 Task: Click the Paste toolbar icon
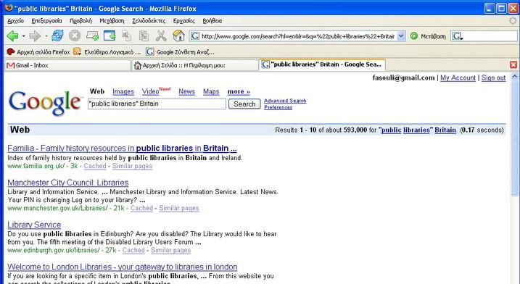pyautogui.click(x=144, y=35)
